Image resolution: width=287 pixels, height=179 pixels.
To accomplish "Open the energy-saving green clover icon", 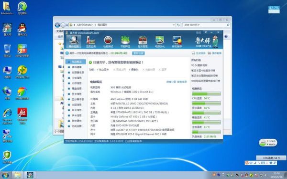I will (125, 42).
